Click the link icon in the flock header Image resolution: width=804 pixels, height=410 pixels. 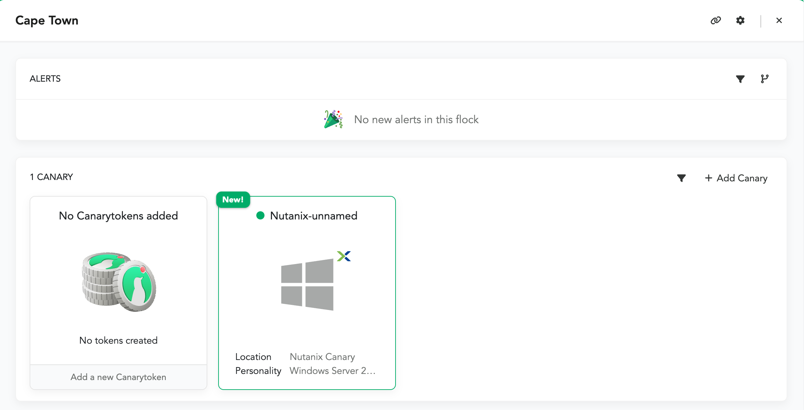[715, 20]
